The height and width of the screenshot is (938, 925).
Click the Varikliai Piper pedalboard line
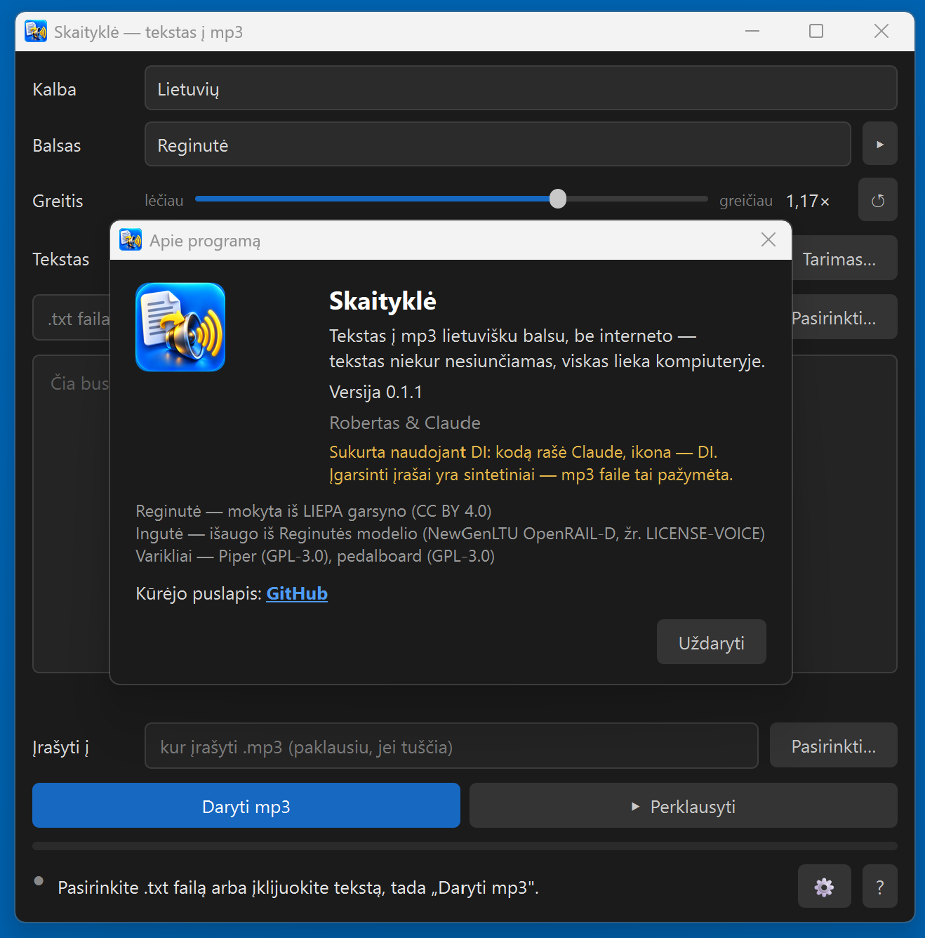pyautogui.click(x=315, y=556)
